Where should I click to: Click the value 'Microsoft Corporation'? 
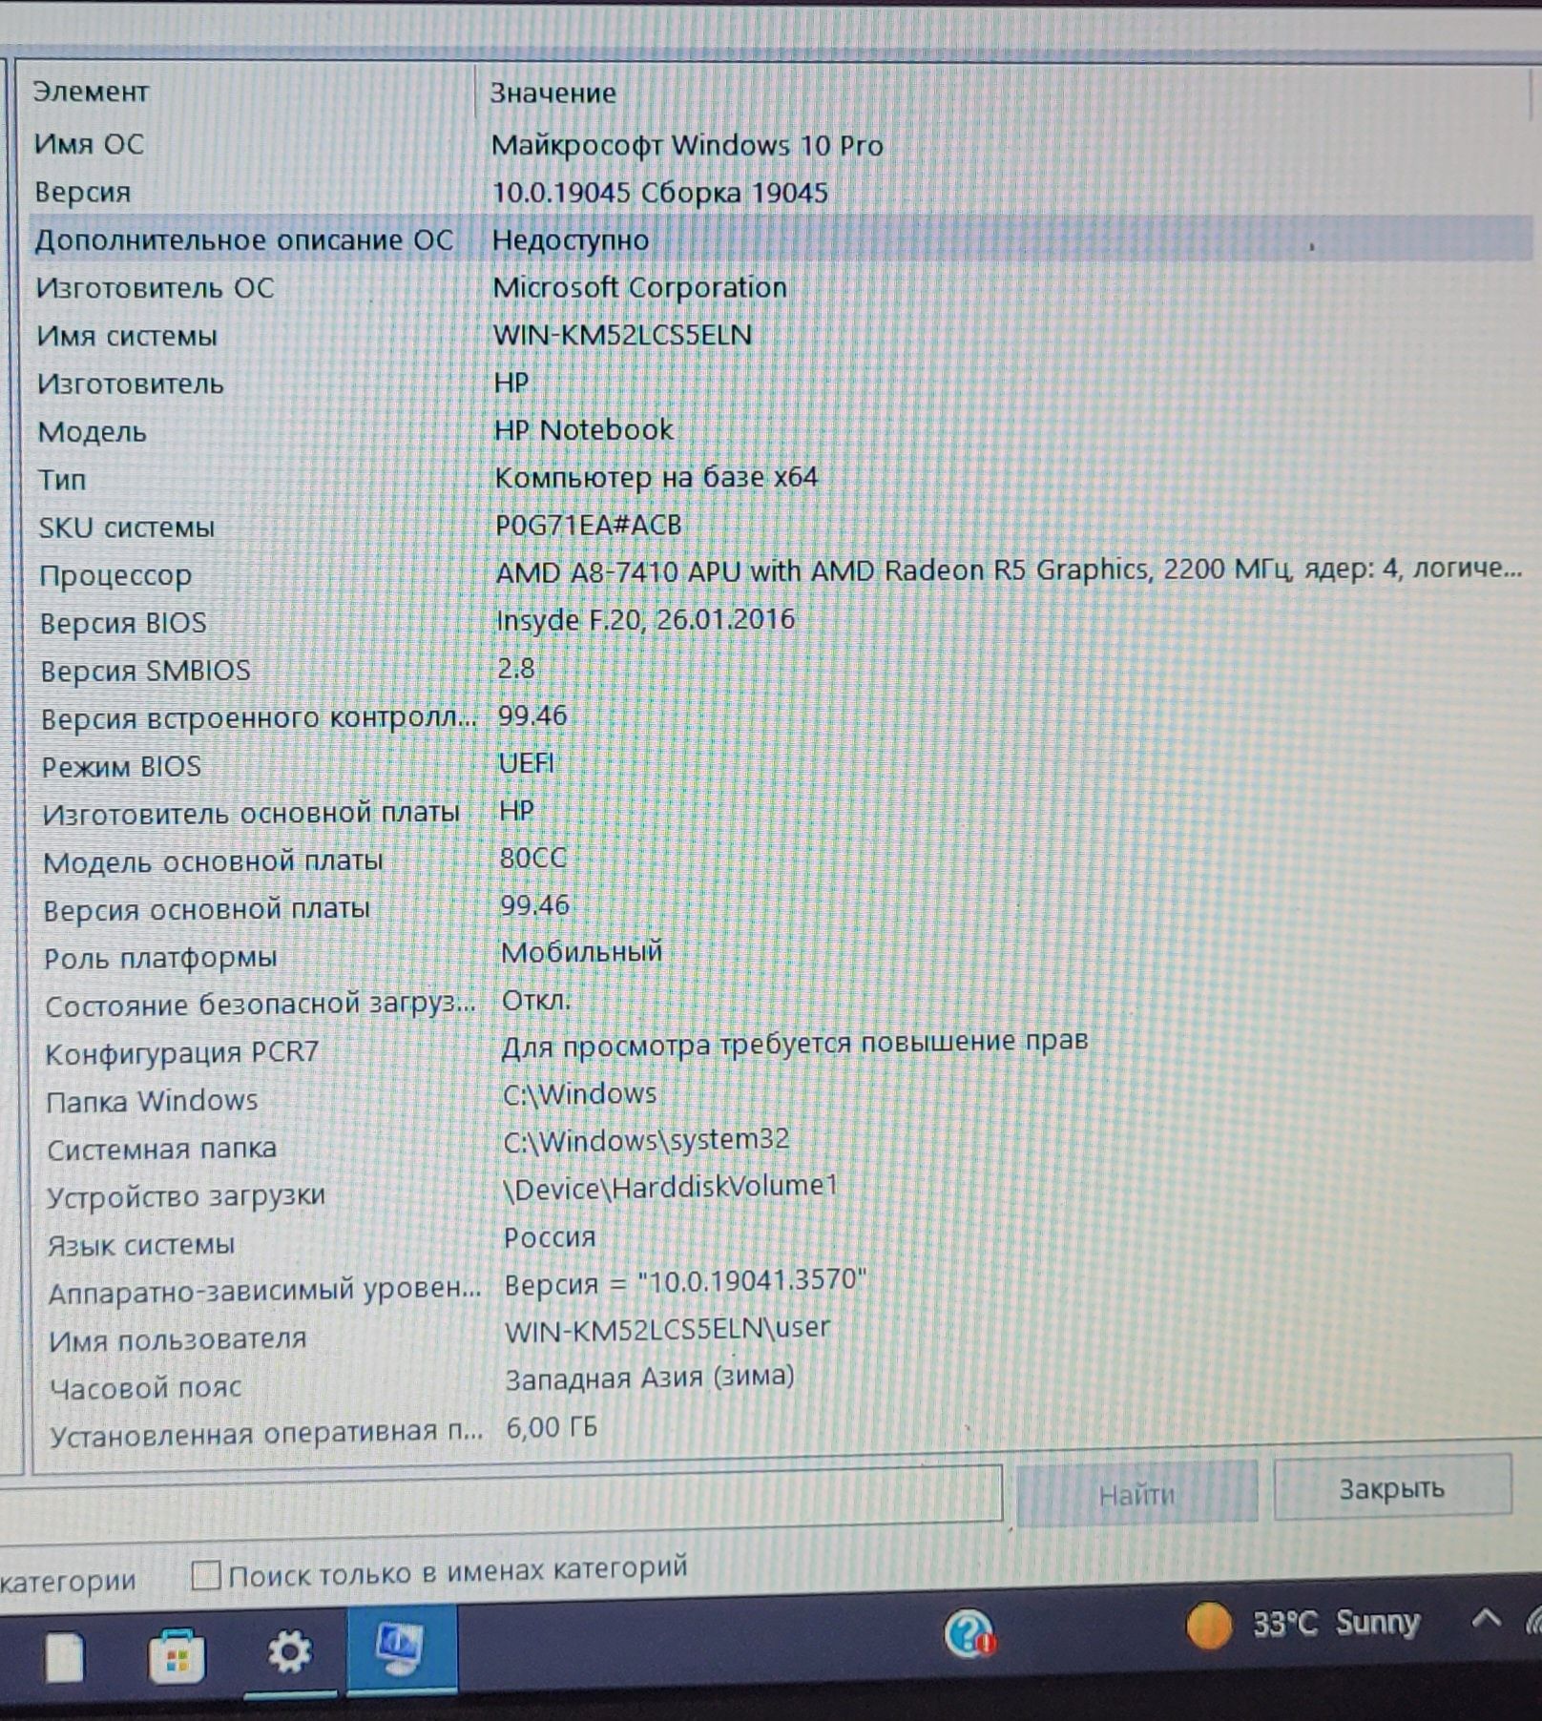[x=639, y=287]
